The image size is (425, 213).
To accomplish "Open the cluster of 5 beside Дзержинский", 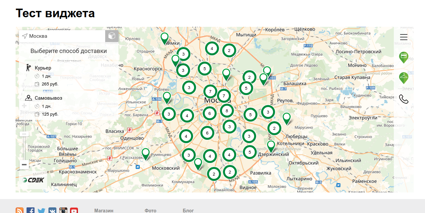I will pyautogui.click(x=249, y=152).
